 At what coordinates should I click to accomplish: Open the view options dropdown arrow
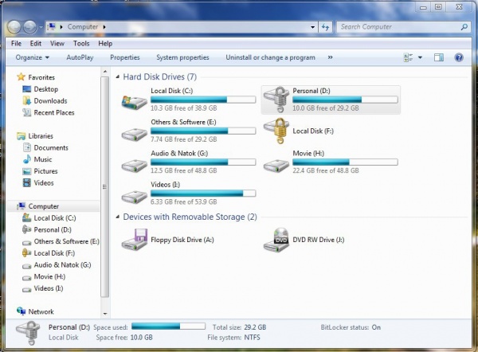tap(420, 57)
